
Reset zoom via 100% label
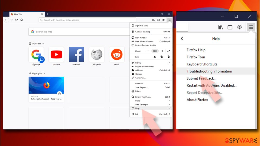[x=155, y=51]
